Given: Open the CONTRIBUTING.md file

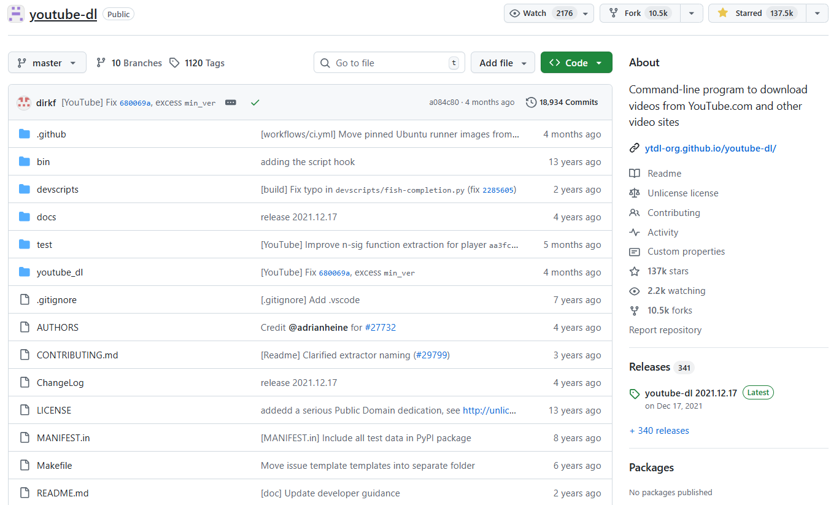Looking at the screenshot, I should point(77,355).
